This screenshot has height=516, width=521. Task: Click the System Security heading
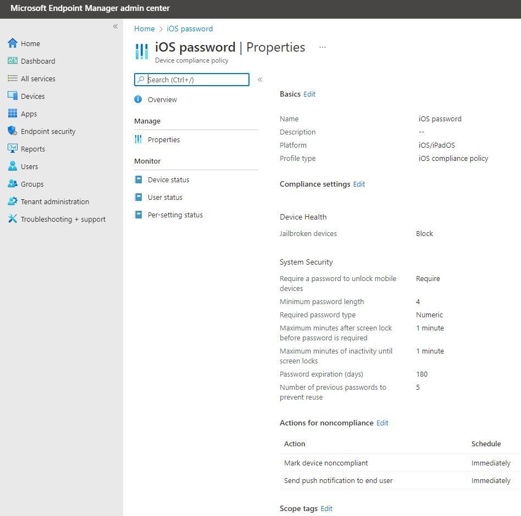click(306, 262)
